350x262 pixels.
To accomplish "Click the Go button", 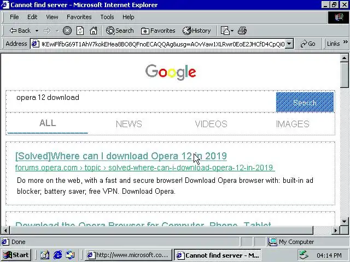I will (x=308, y=44).
